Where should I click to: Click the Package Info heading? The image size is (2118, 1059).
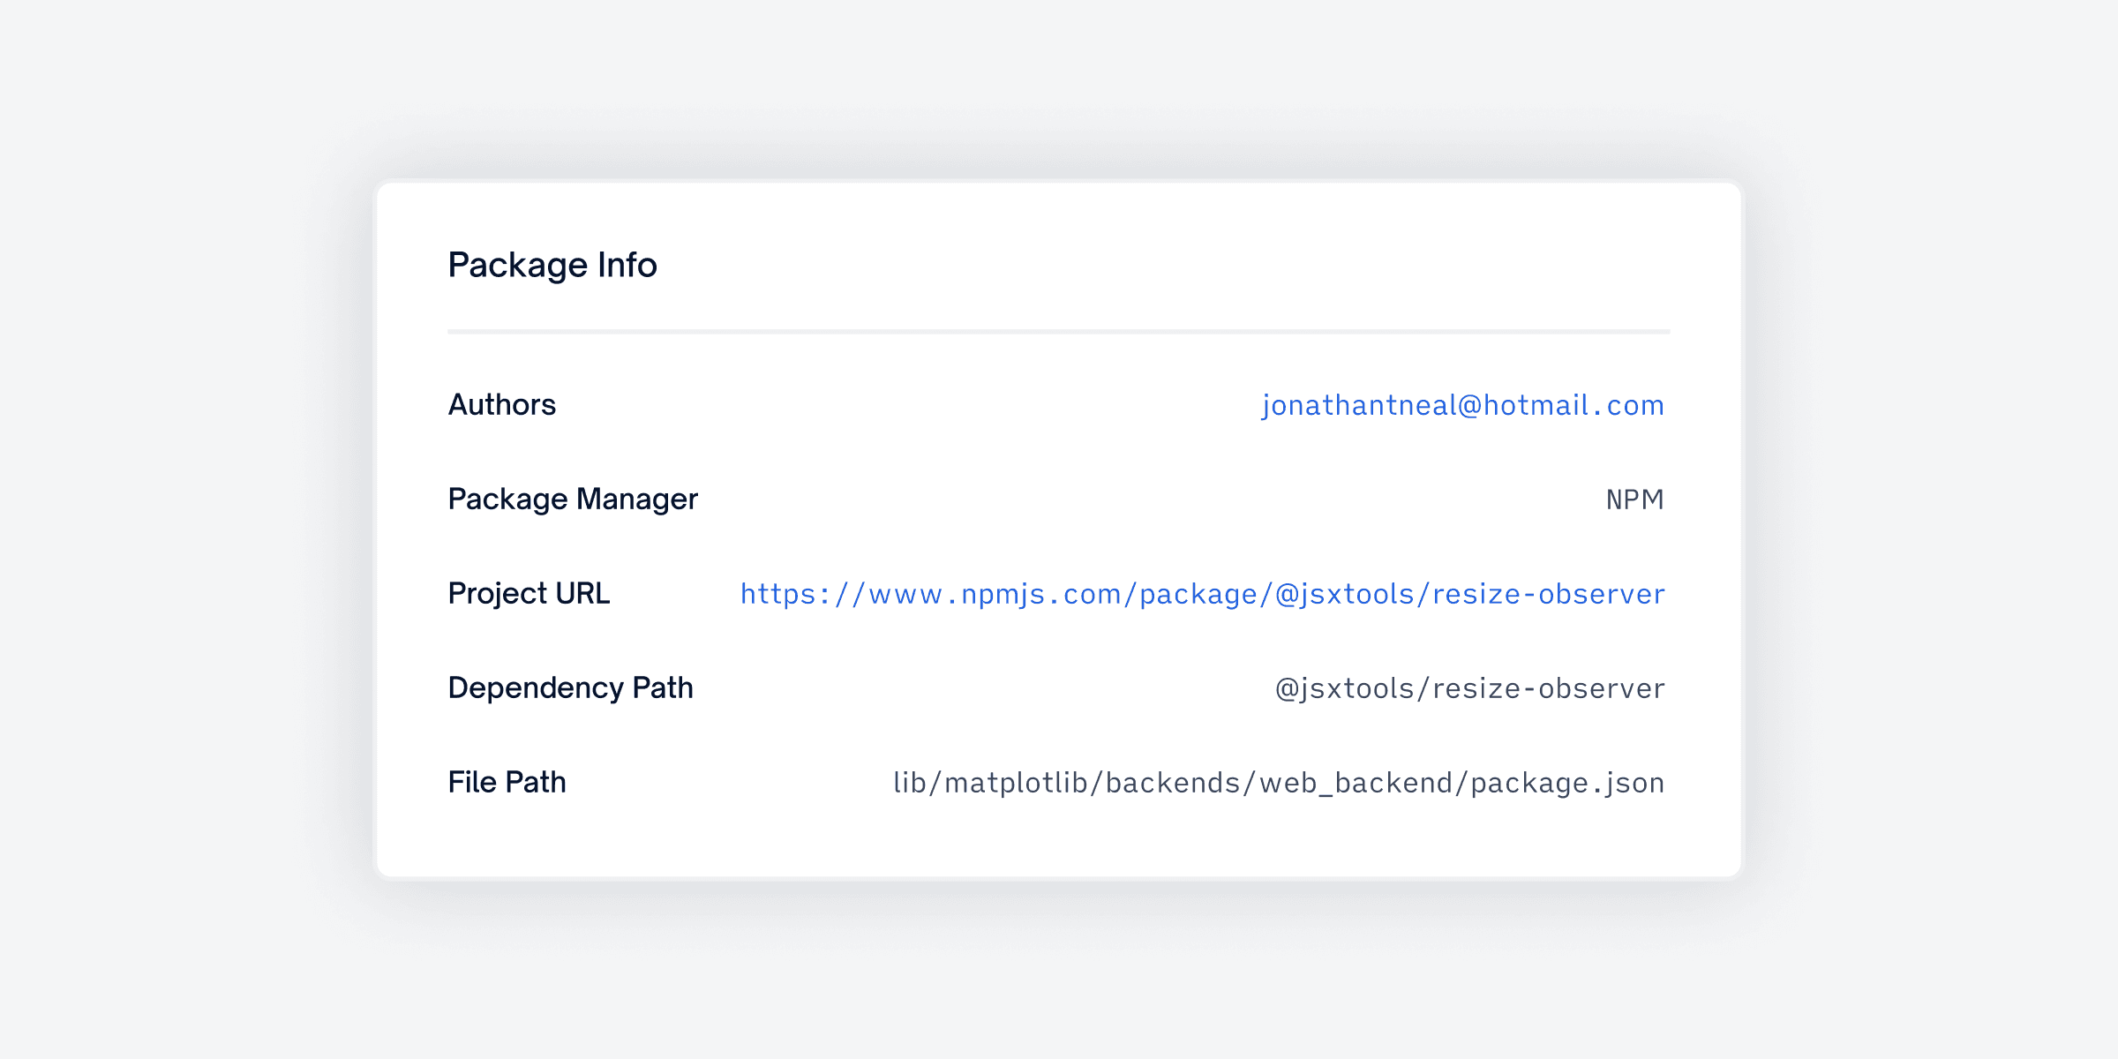pyautogui.click(x=552, y=265)
